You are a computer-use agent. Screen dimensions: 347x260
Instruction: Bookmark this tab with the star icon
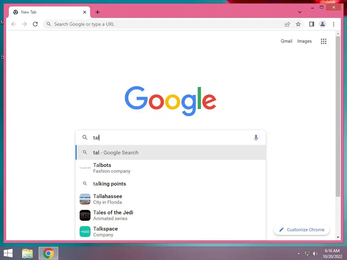(x=298, y=24)
